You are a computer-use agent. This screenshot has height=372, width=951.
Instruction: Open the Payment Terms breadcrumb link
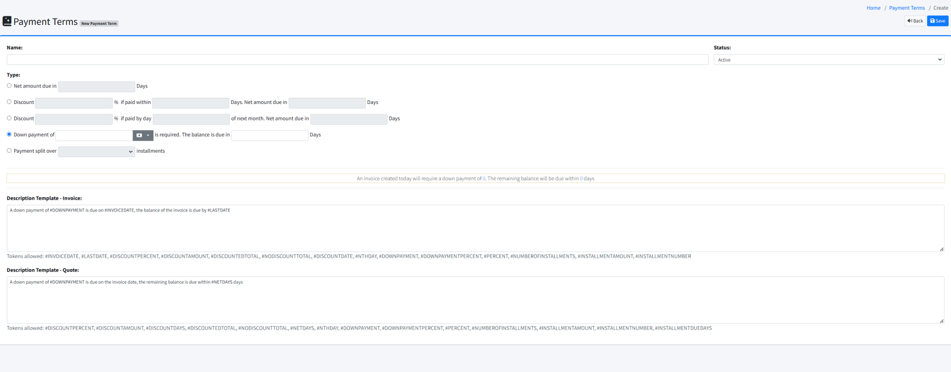[907, 8]
